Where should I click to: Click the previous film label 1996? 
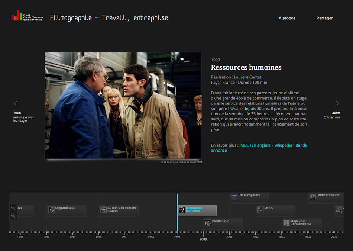tap(17, 113)
